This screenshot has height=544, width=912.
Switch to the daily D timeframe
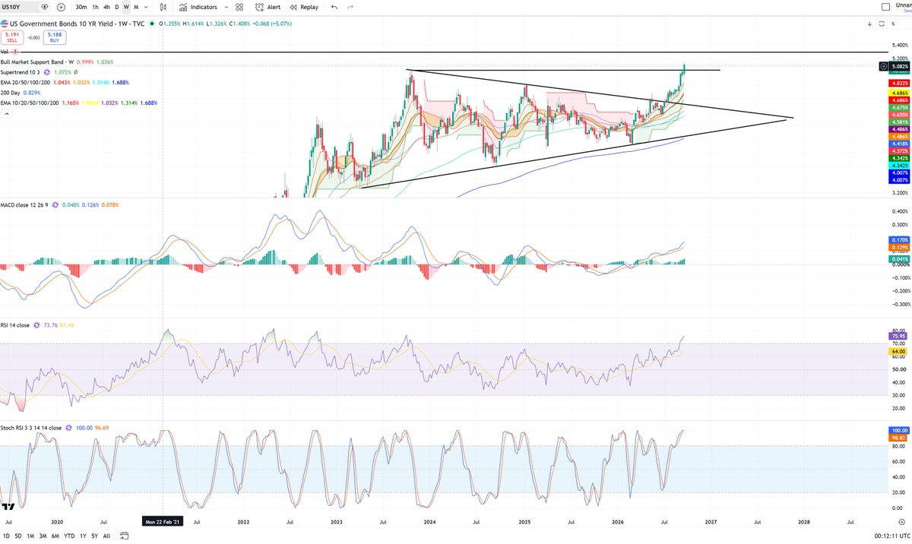[x=116, y=7]
